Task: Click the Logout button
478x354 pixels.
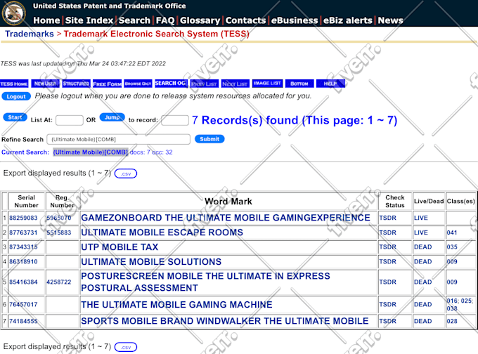Action: coord(16,96)
